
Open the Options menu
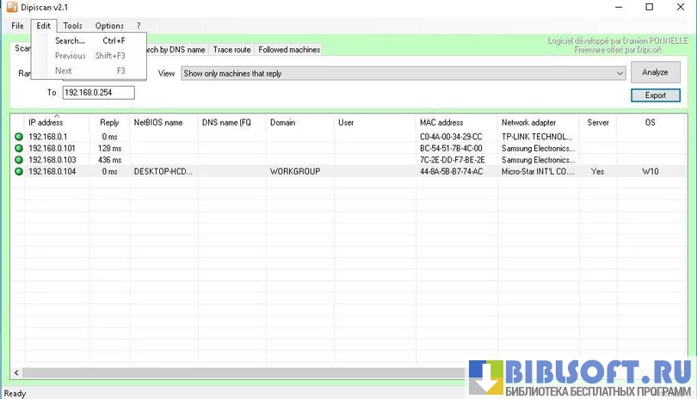click(109, 26)
